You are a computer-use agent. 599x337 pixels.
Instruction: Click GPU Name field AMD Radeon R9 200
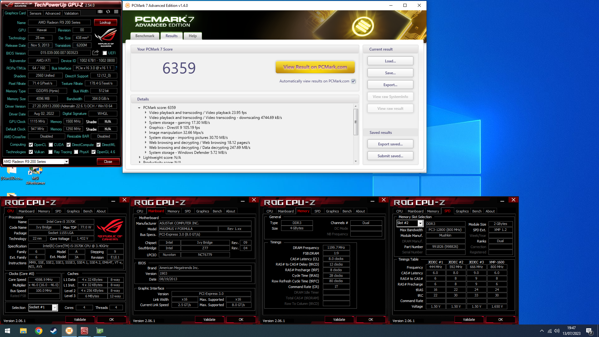tap(59, 22)
